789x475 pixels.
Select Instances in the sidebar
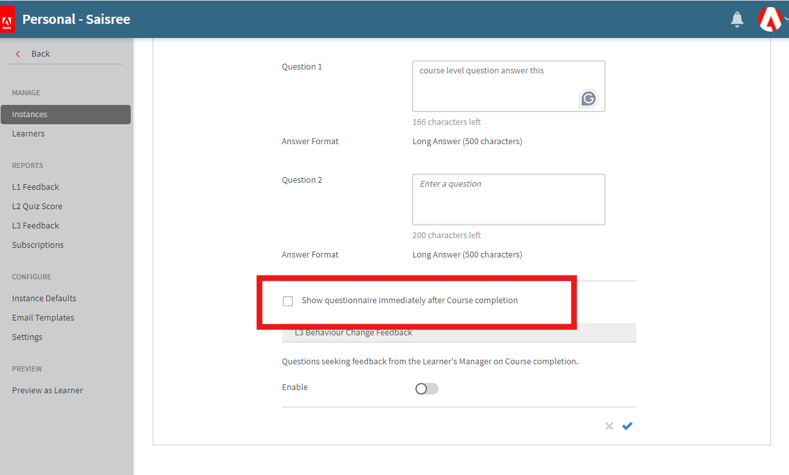tap(30, 115)
